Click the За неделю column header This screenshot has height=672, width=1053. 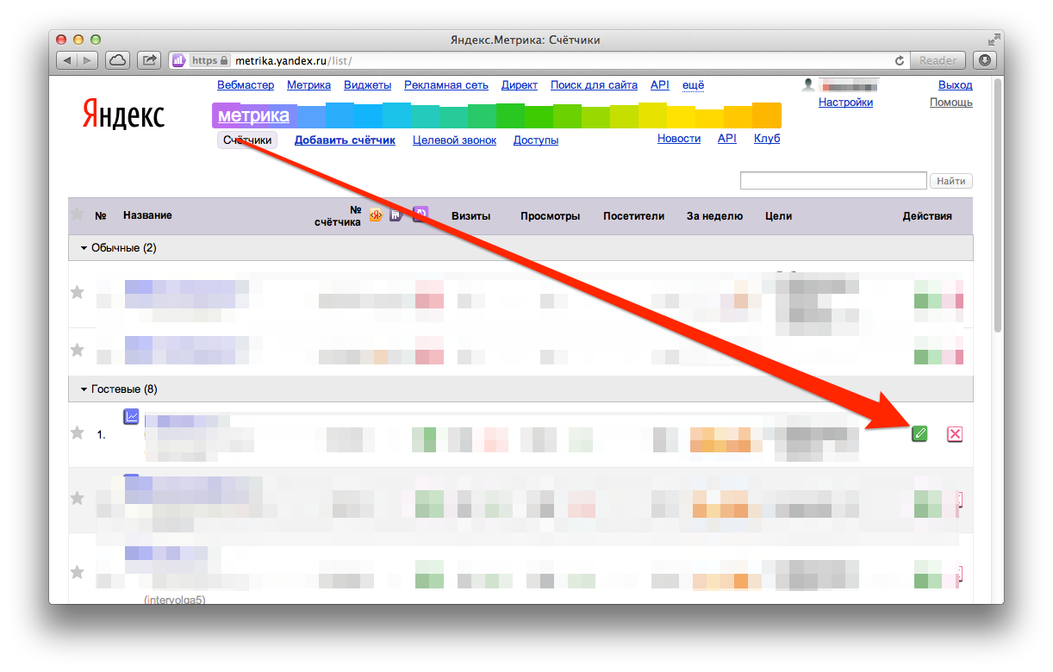coord(714,216)
